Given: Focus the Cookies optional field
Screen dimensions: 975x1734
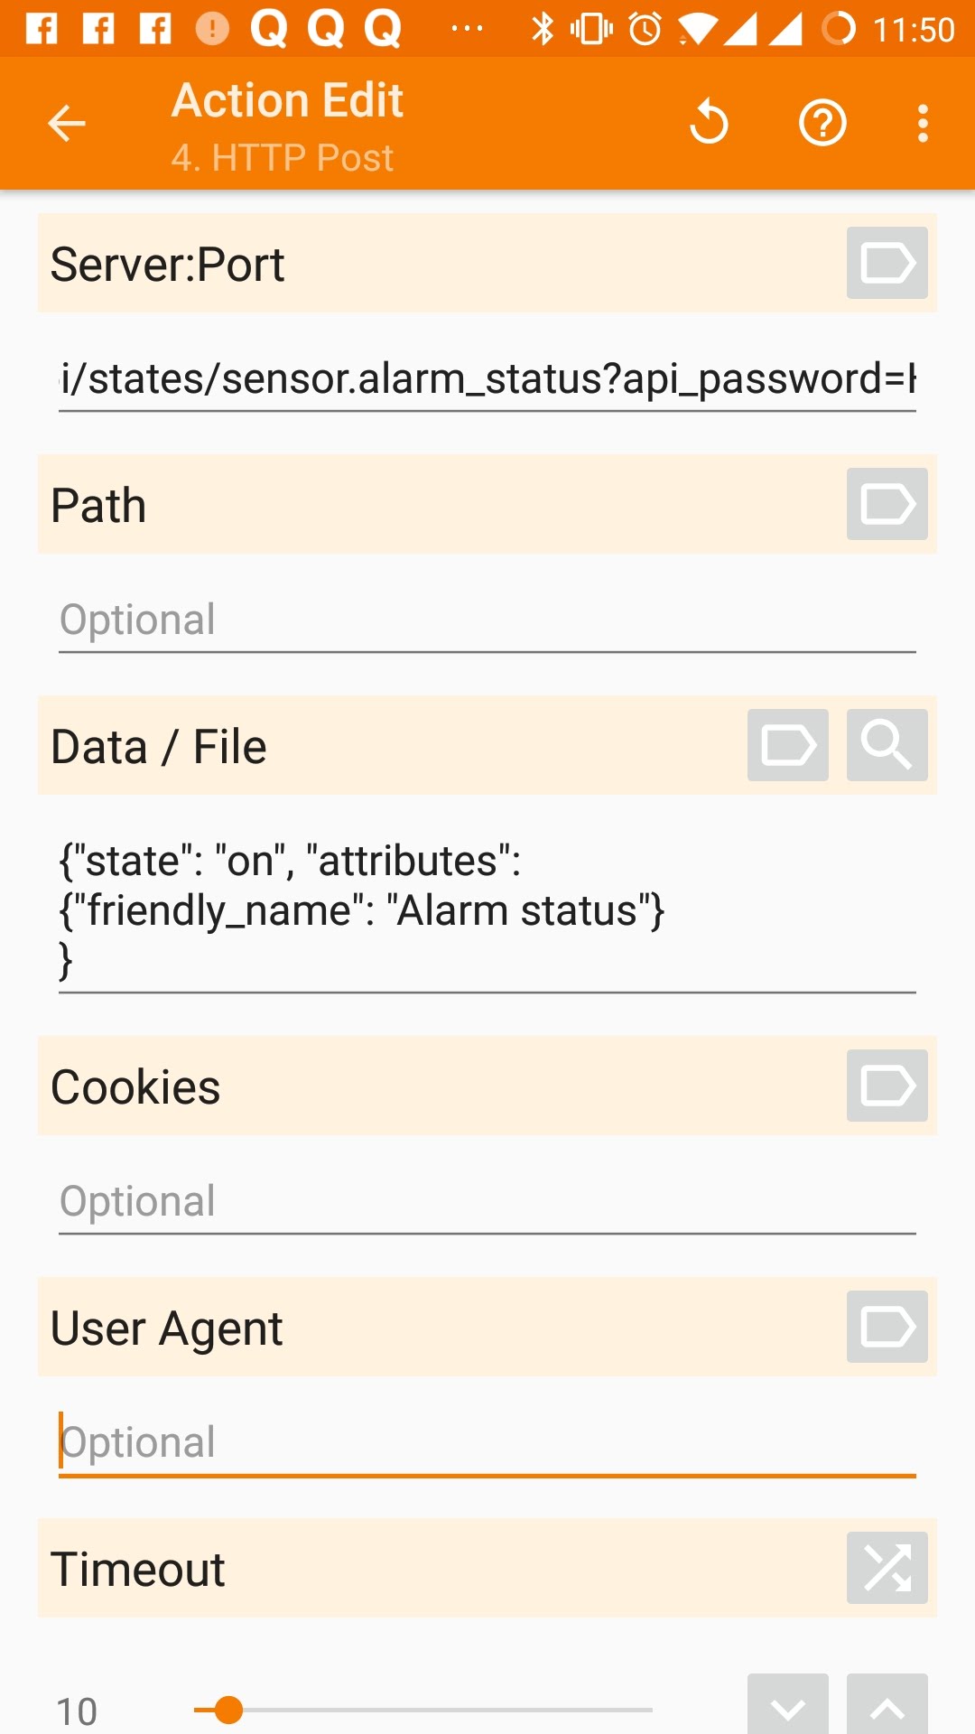Looking at the screenshot, I should coord(487,1202).
